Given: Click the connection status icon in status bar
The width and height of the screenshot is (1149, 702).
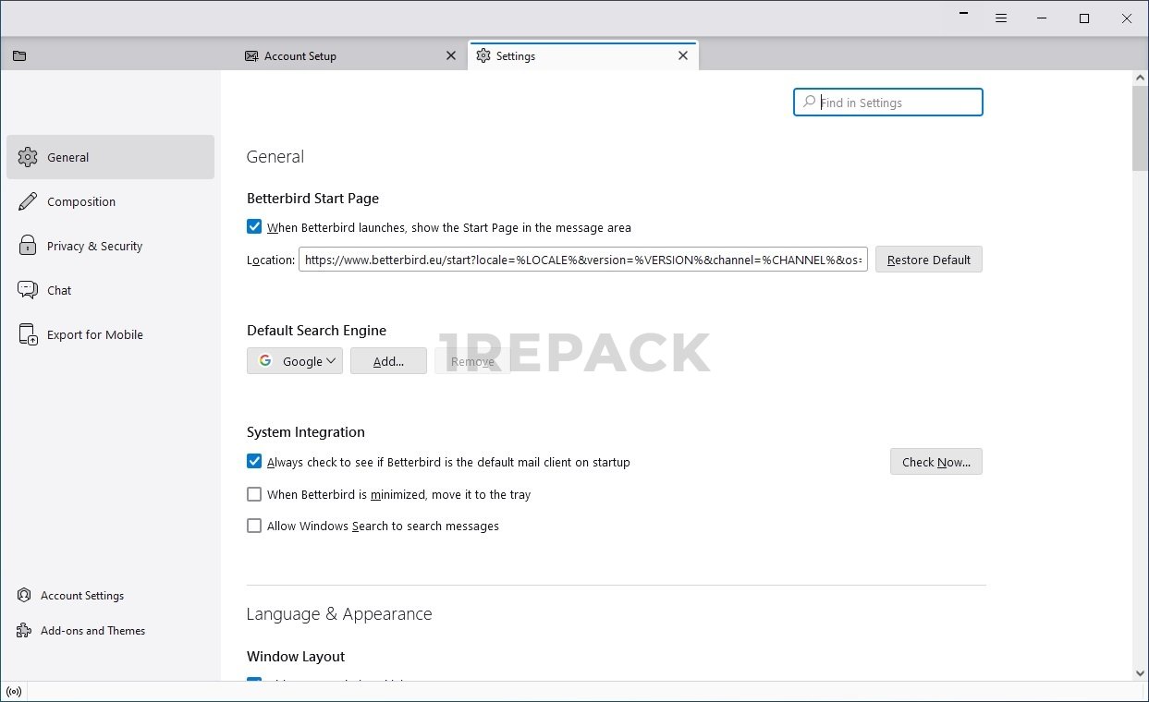Looking at the screenshot, I should click(14, 692).
